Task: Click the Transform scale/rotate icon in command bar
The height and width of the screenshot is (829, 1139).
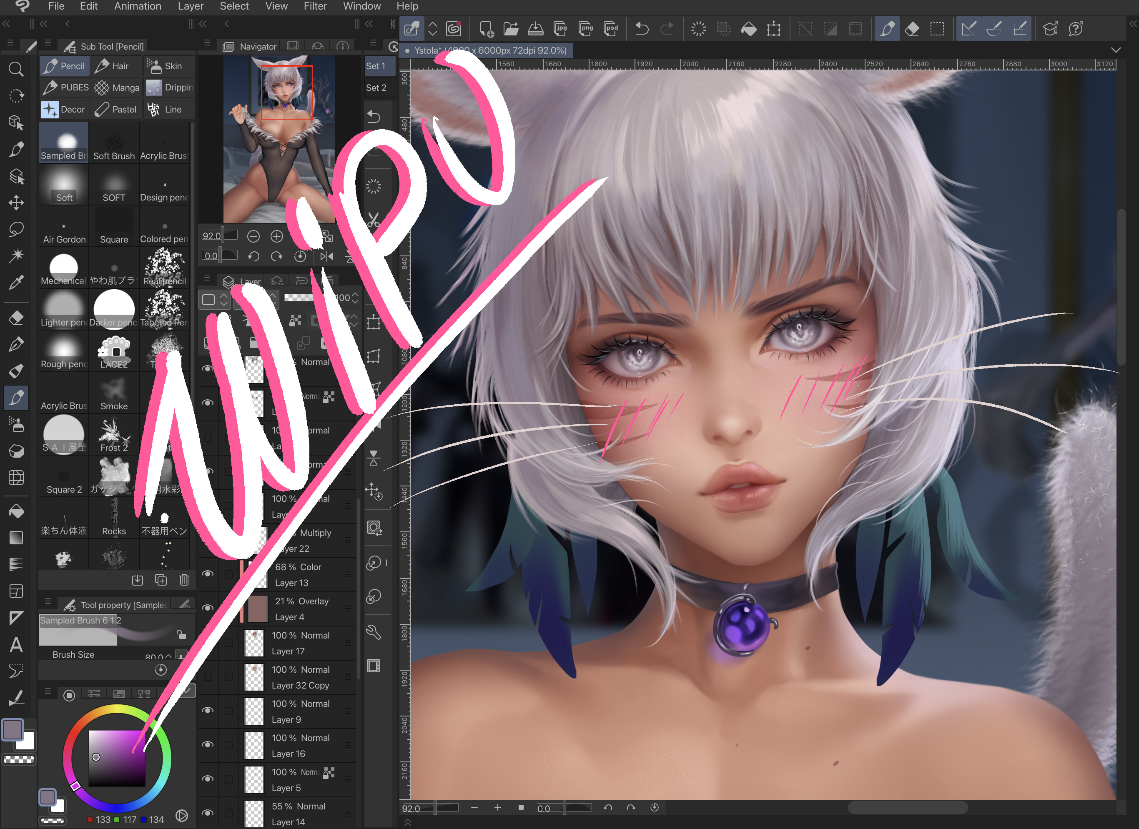Action: coord(774,29)
